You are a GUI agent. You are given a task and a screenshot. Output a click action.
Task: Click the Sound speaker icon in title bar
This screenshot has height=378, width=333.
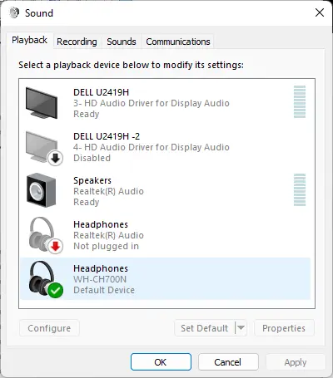coord(14,12)
